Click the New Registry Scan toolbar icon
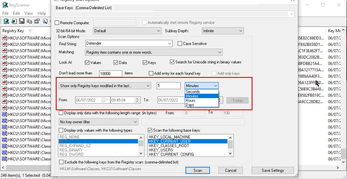The width and height of the screenshot is (347, 179). coord(6,21)
